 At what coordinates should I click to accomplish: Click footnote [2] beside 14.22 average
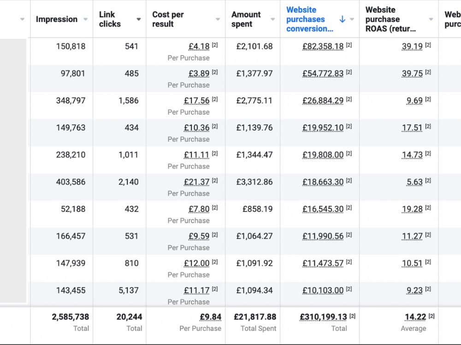[x=431, y=316]
